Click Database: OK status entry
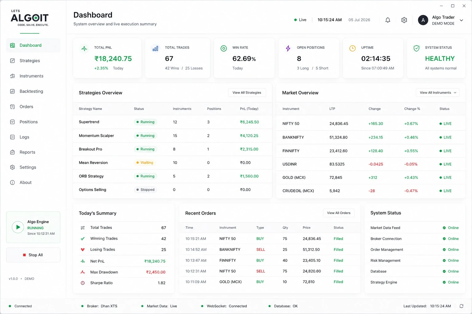The height and width of the screenshot is (314, 472). click(283, 306)
